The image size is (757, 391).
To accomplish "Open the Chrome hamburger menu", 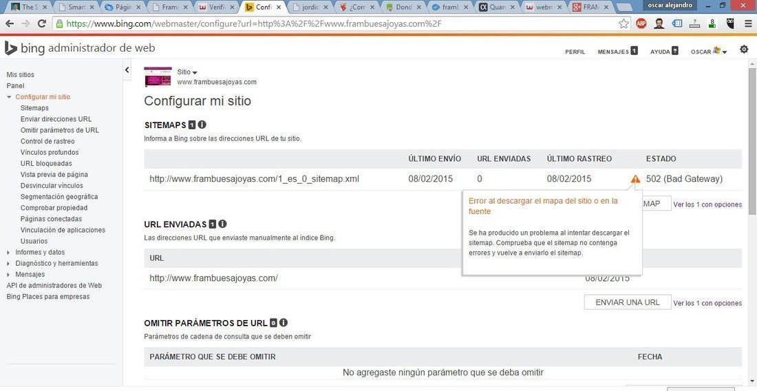I will click(747, 23).
